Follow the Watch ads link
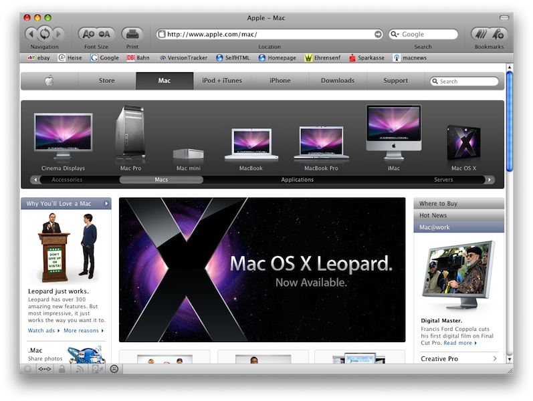This screenshot has width=533, height=401. 43,331
